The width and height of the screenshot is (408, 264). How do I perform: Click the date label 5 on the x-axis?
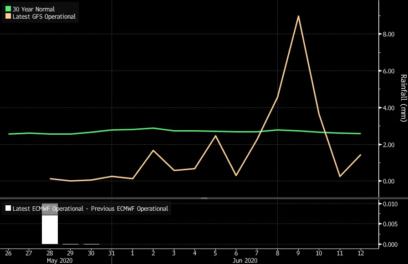(x=215, y=253)
